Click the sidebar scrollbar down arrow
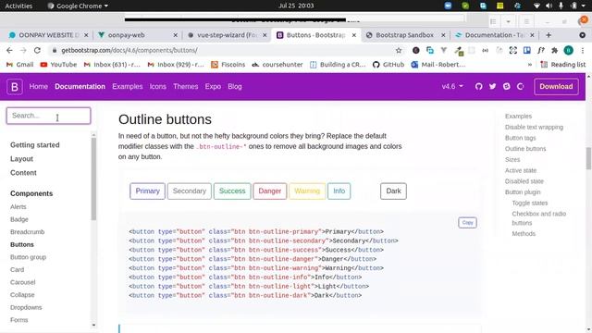Viewport: 592px width, 333px height. click(x=93, y=325)
